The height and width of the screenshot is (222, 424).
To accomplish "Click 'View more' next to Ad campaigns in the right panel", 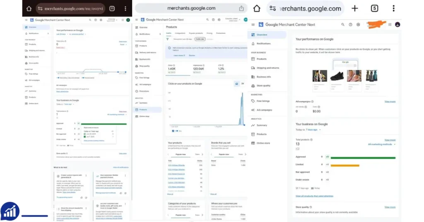I will coord(390,102).
